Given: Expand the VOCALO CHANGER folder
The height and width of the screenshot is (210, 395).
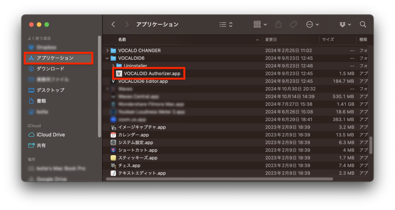Looking at the screenshot, I should (107, 50).
